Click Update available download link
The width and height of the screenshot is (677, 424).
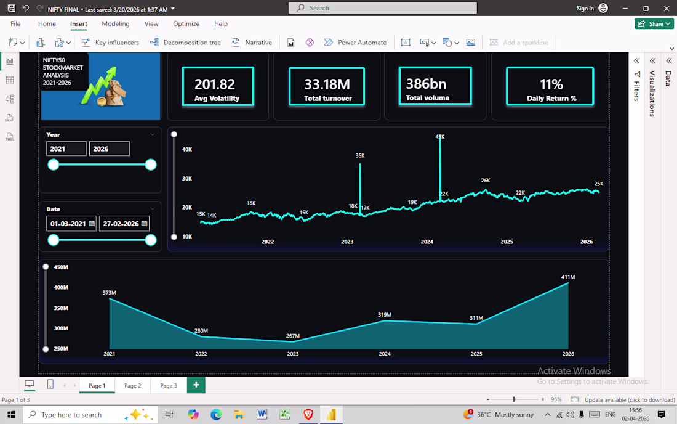(x=630, y=400)
